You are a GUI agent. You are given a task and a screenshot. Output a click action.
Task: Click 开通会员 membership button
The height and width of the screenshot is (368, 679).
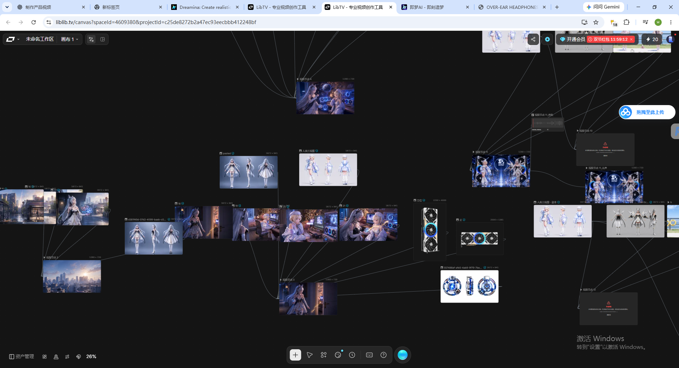573,39
